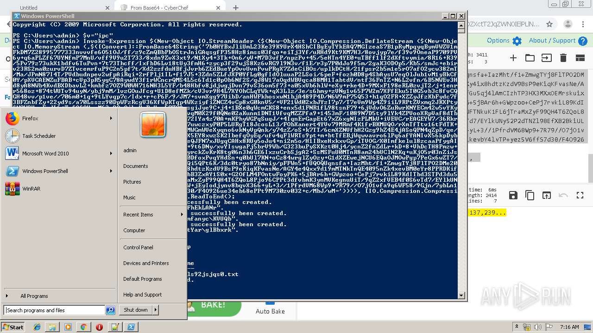Copy raw output to clipboard

click(x=530, y=195)
